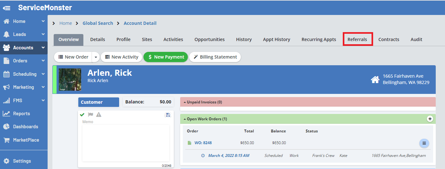Go to the Activities tab
445x169 pixels.
[x=173, y=40]
